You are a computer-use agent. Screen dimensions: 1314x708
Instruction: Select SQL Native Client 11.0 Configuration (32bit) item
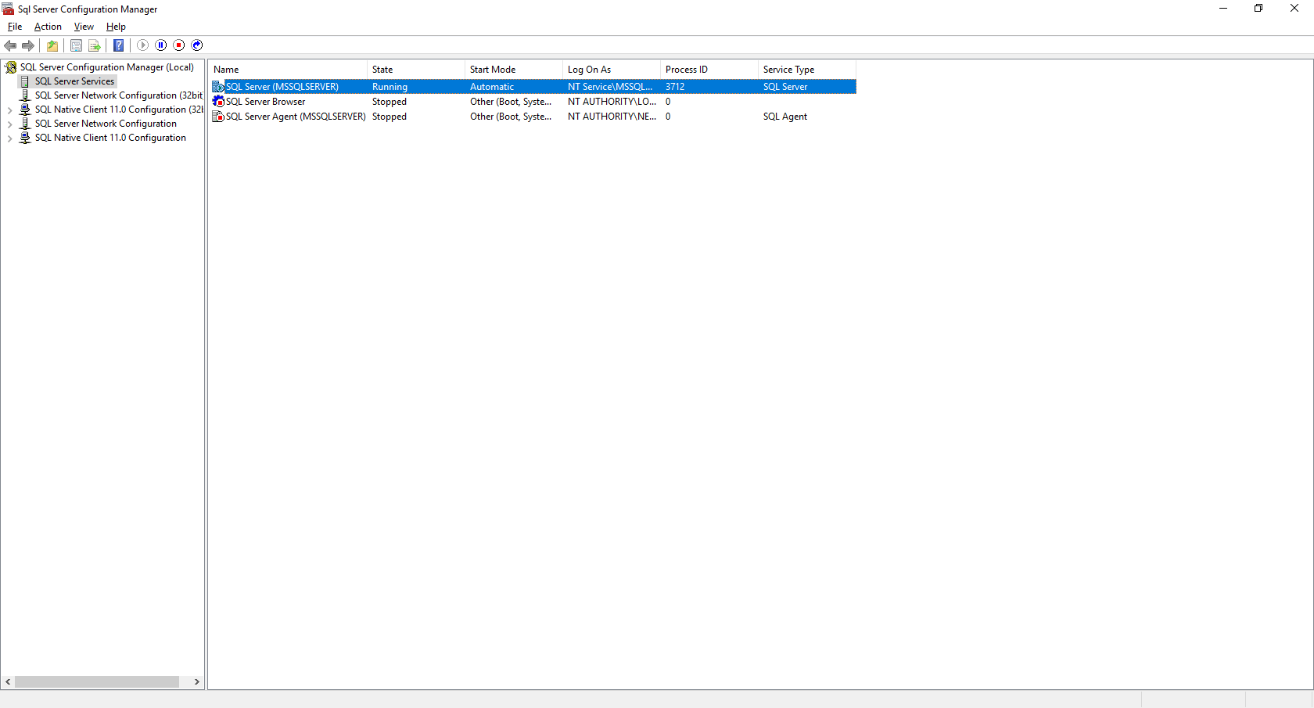pyautogui.click(x=118, y=110)
